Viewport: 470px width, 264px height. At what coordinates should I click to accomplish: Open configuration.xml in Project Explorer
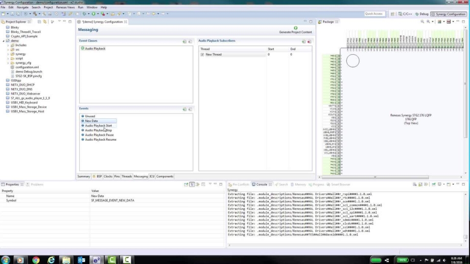coord(27,67)
